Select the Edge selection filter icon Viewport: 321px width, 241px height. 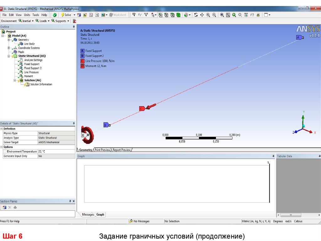[x=166, y=15]
